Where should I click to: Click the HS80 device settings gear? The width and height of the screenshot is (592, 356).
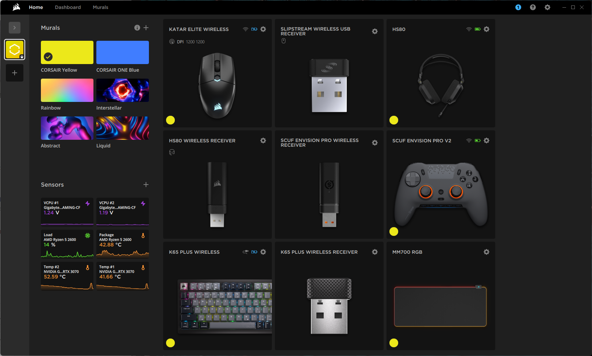point(487,29)
